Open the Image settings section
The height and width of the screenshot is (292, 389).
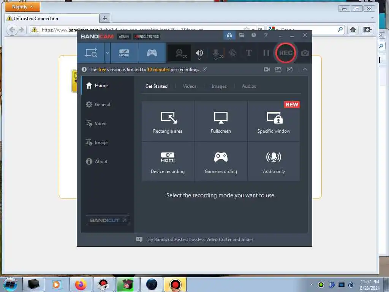tap(108, 143)
